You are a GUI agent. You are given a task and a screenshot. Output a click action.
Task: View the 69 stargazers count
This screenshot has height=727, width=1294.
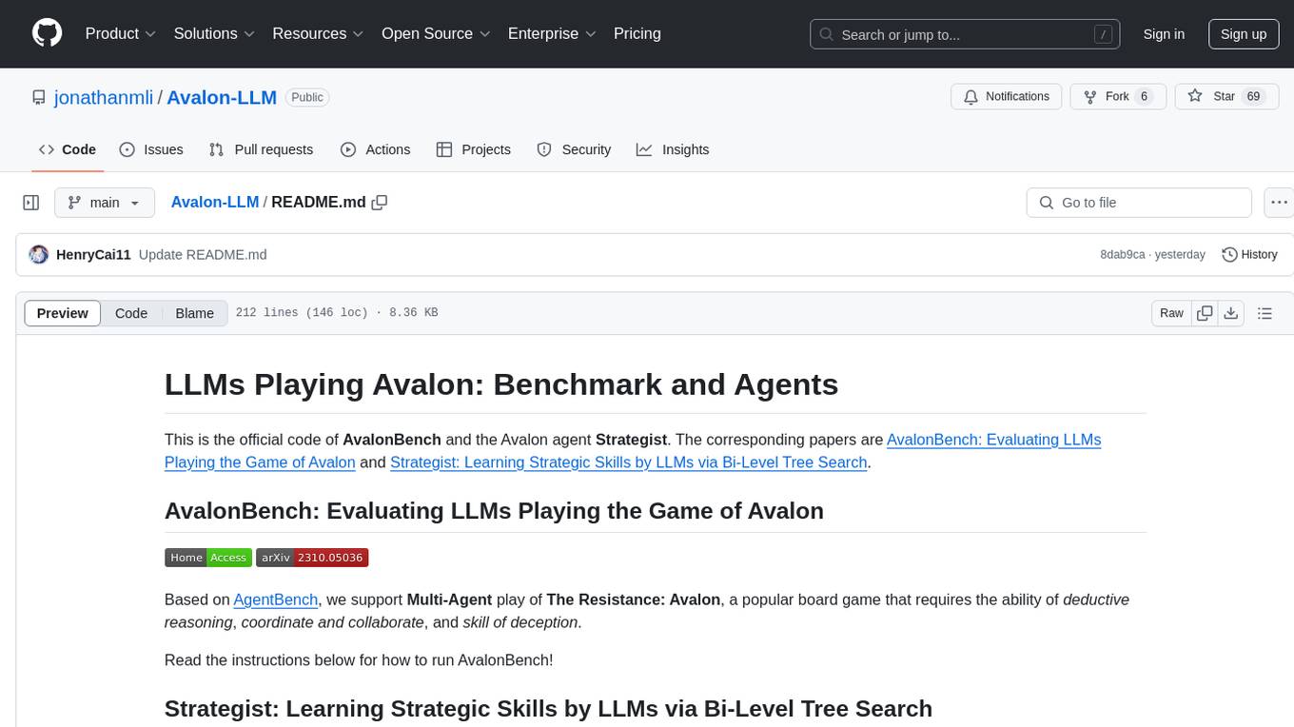click(x=1253, y=96)
